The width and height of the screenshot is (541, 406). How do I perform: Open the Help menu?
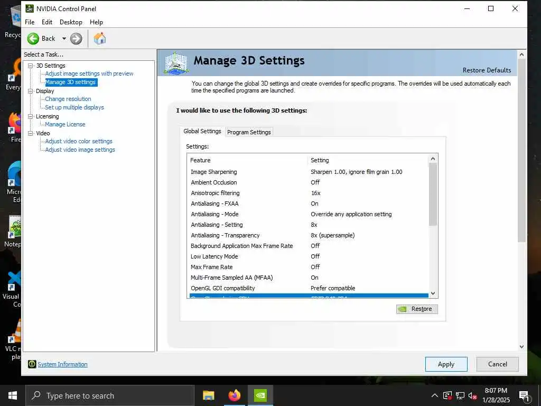(x=96, y=22)
